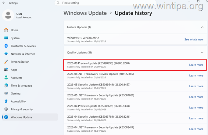208x135 pixels.
Task: Click Learn more for KB5083769
Action: 196,118
